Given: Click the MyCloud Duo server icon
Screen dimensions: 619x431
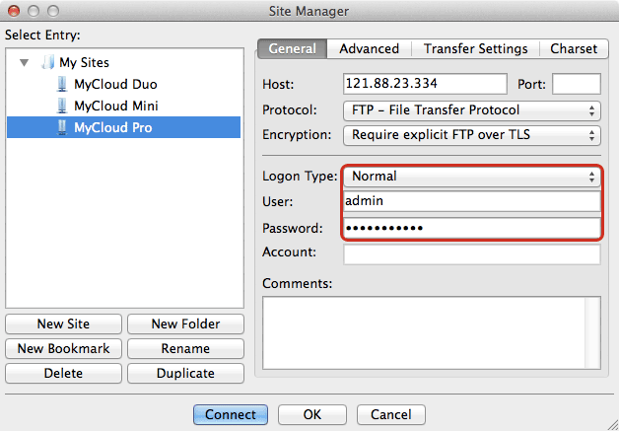Looking at the screenshot, I should [62, 84].
